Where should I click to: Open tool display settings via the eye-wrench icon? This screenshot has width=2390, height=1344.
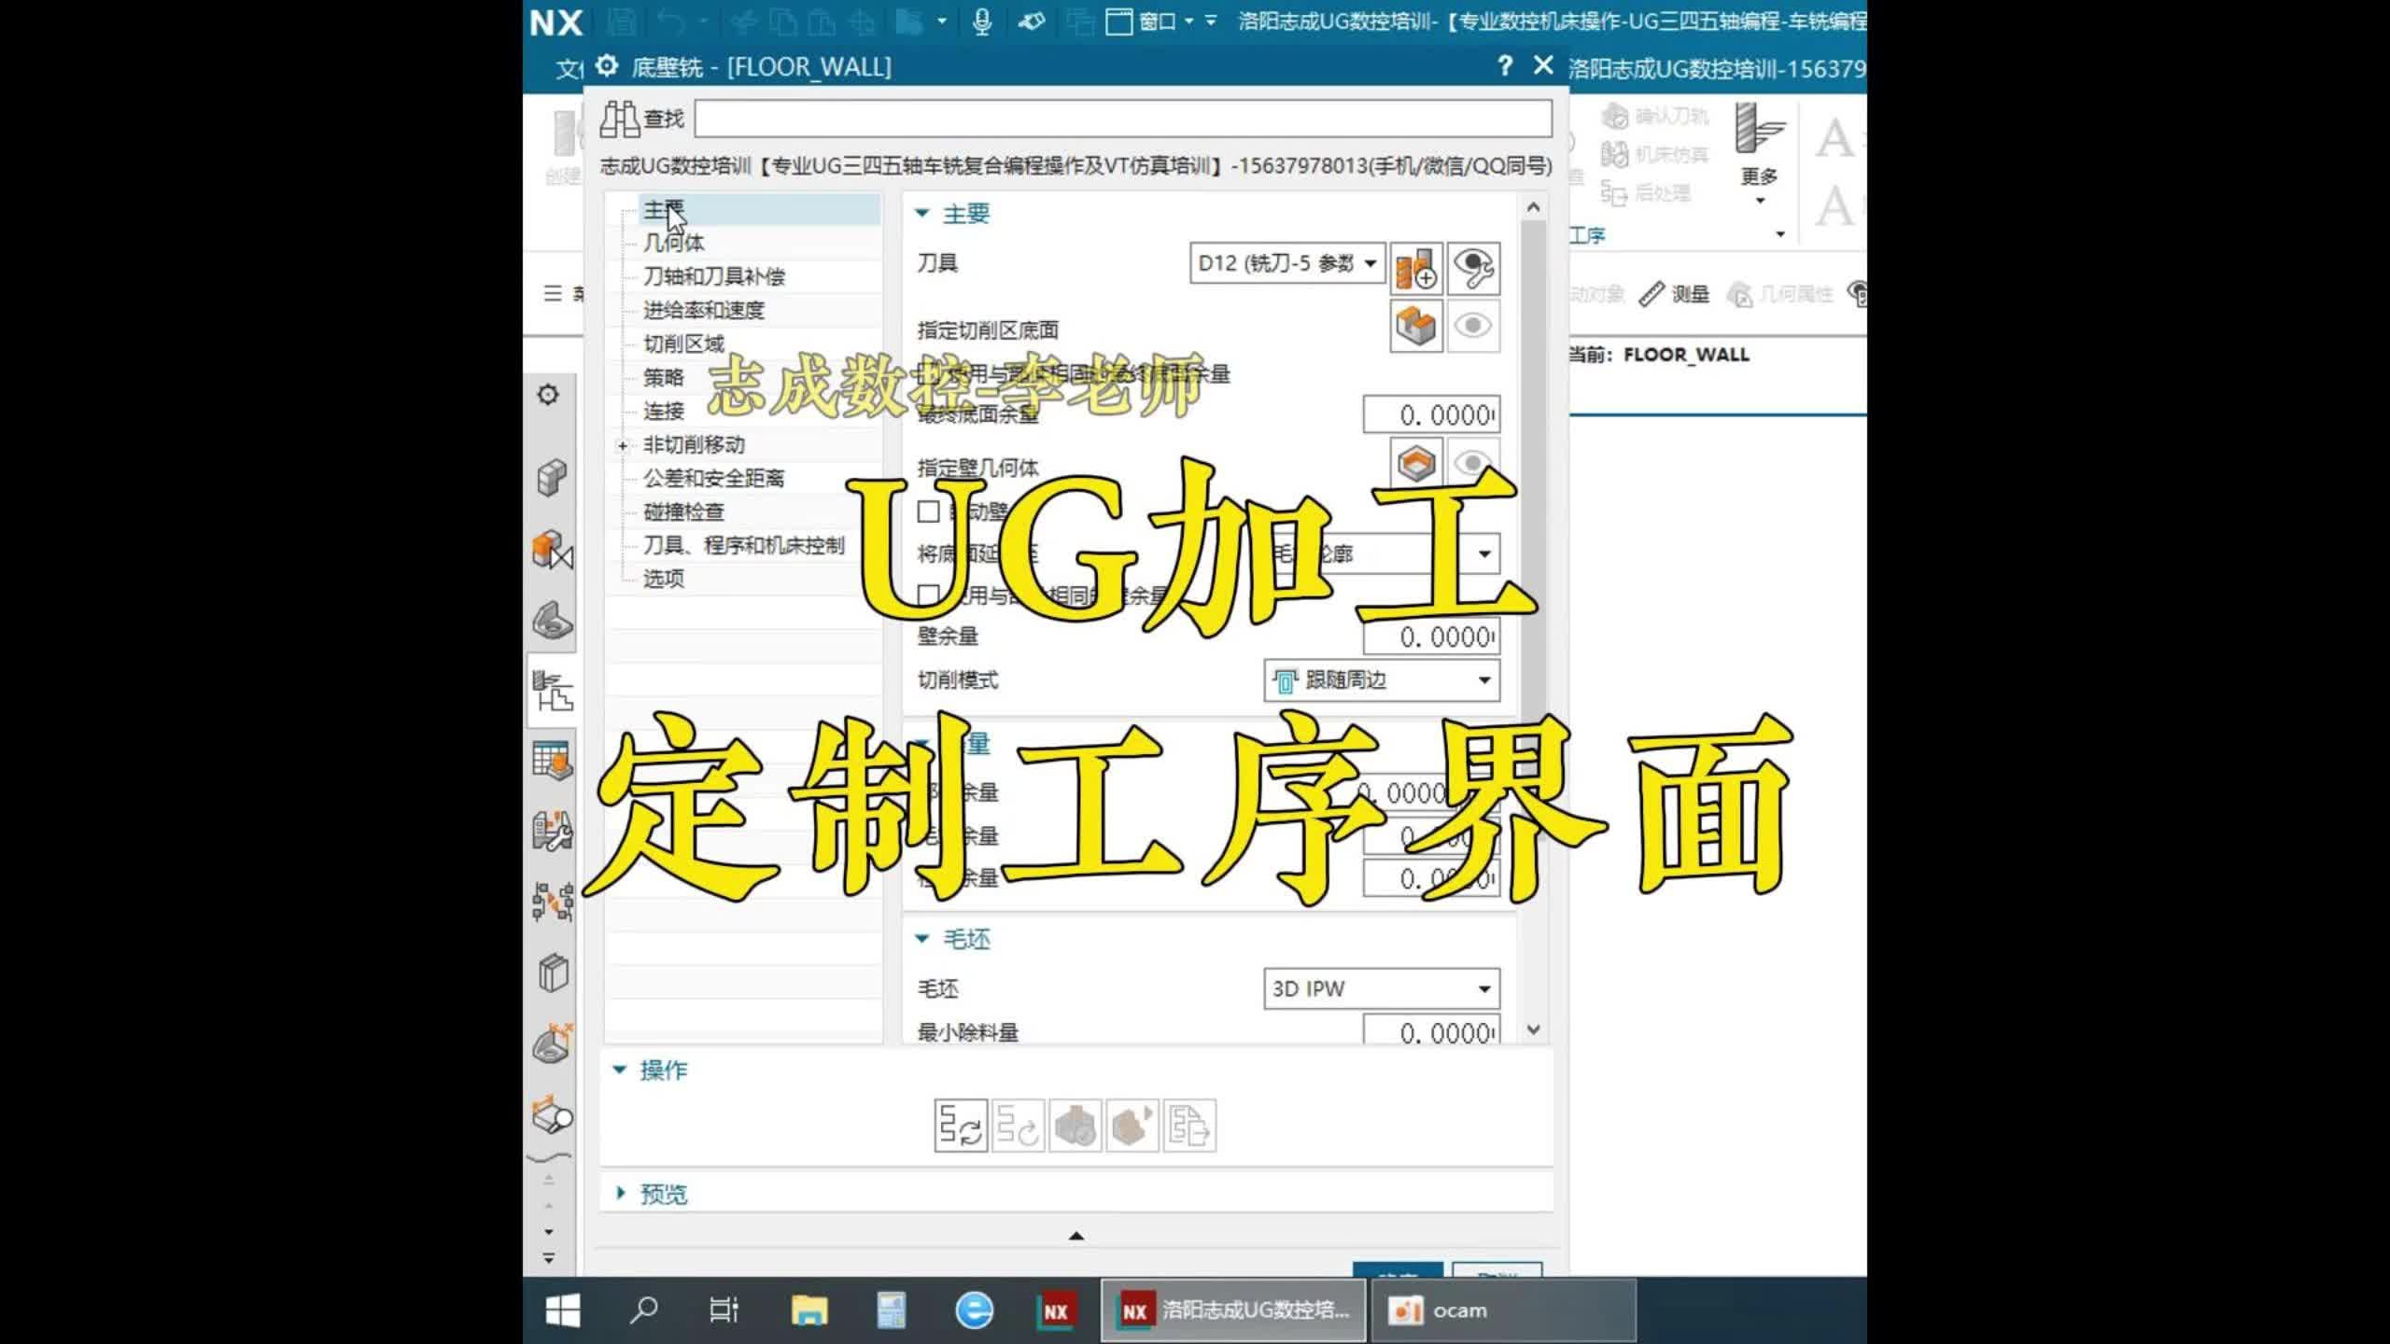pos(1473,269)
